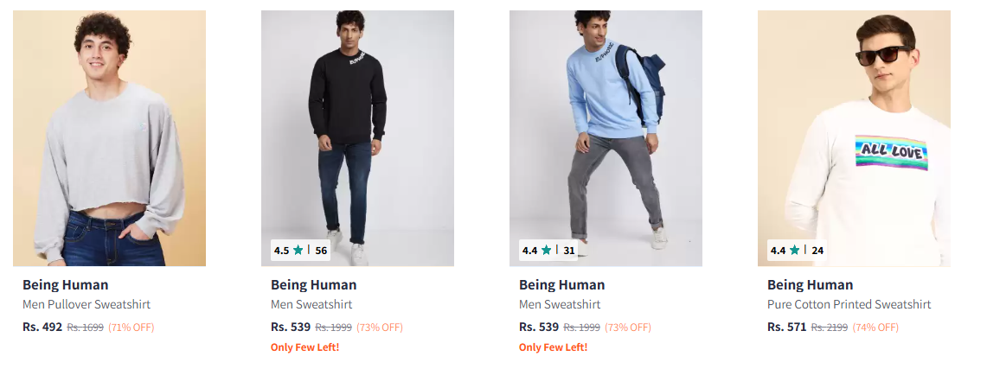
Task: Click the Being Human brand above Pure Cotton Printed Sweatshirt
Action: pyautogui.click(x=810, y=284)
